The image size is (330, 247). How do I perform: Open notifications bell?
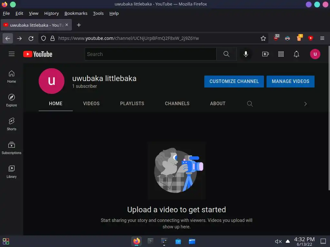[296, 54]
